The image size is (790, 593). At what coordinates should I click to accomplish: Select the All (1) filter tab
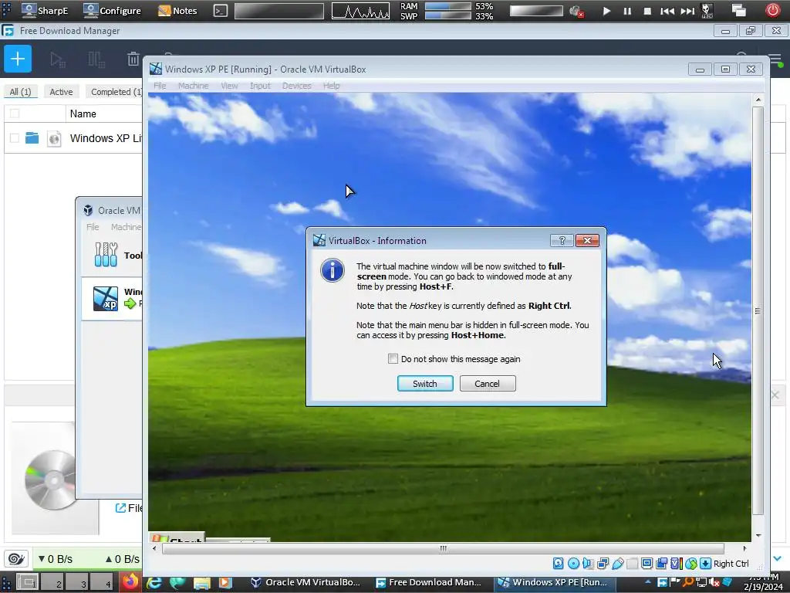tap(21, 92)
